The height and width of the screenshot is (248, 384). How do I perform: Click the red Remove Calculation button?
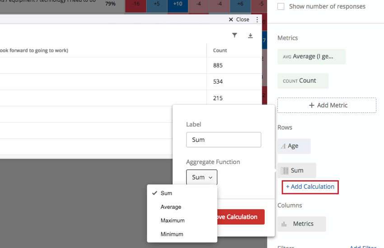click(240, 217)
